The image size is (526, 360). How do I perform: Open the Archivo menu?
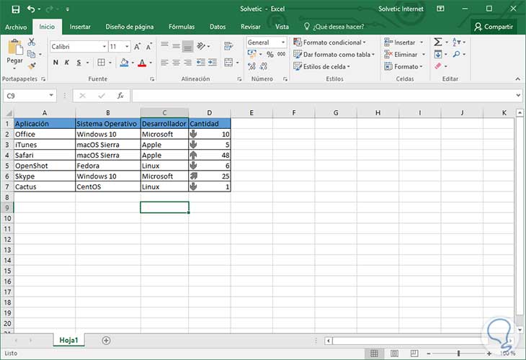[16, 27]
